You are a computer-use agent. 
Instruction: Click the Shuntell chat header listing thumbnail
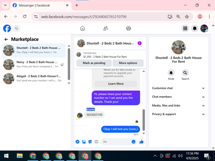tap(81, 43)
